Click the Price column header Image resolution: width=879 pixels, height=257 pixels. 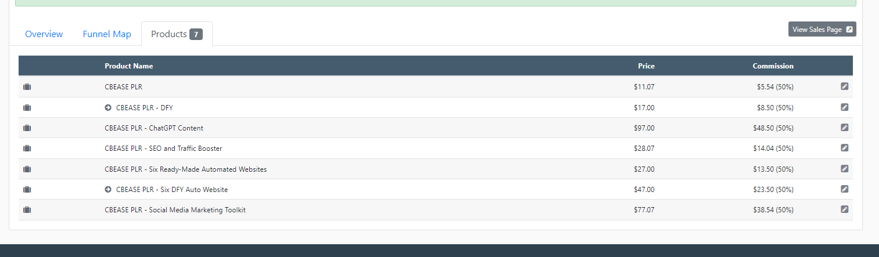click(646, 66)
